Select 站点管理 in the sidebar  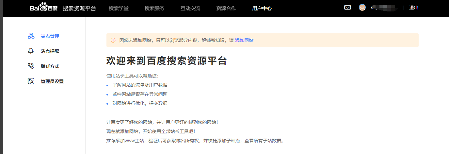50,36
